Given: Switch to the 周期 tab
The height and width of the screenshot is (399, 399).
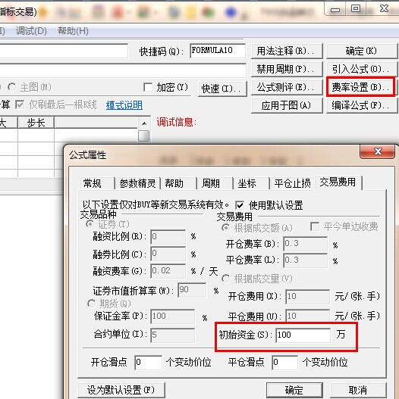Looking at the screenshot, I should point(211,183).
